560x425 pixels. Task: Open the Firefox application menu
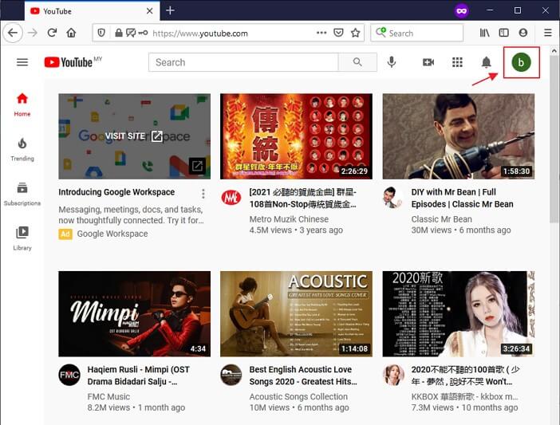[548, 33]
